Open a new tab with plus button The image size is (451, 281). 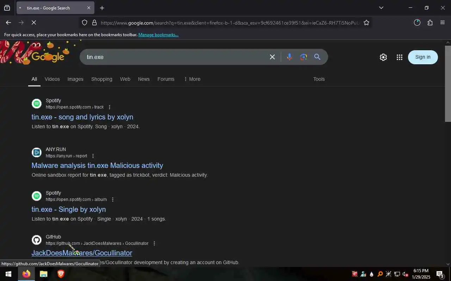[102, 8]
